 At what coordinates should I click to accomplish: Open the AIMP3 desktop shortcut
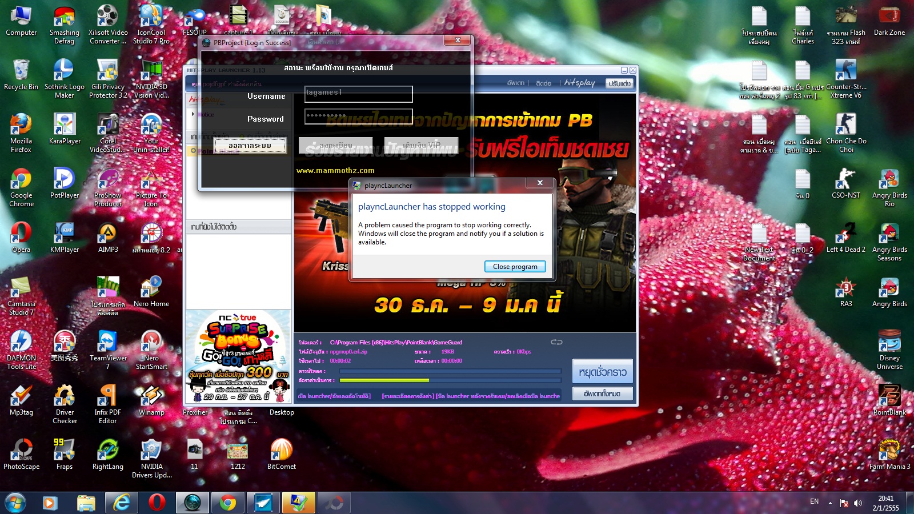[108, 238]
